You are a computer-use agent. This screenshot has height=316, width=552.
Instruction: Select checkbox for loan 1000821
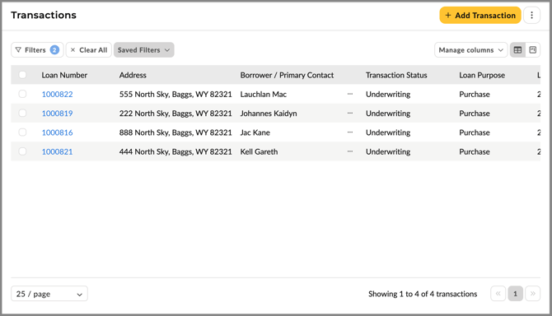22,151
